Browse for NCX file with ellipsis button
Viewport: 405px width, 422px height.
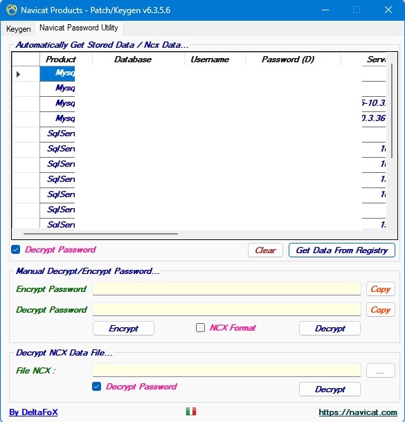pyautogui.click(x=381, y=371)
